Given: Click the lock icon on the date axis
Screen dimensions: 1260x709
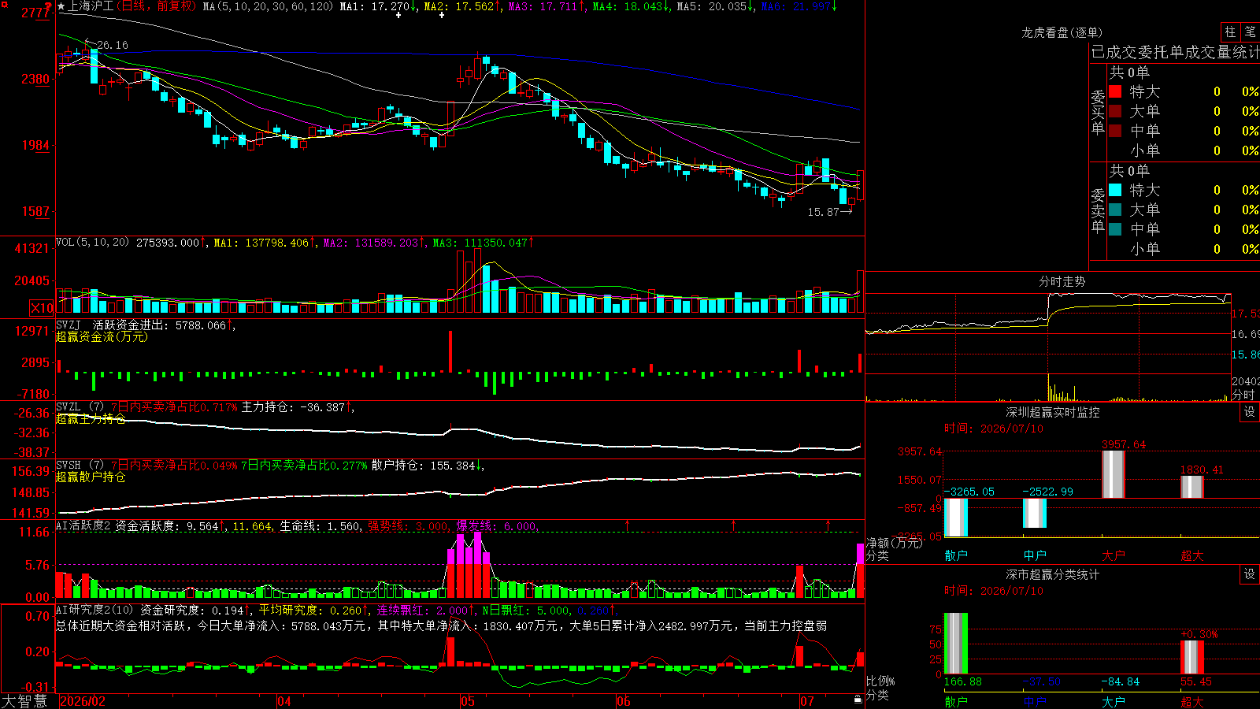Looking at the screenshot, I should [858, 700].
